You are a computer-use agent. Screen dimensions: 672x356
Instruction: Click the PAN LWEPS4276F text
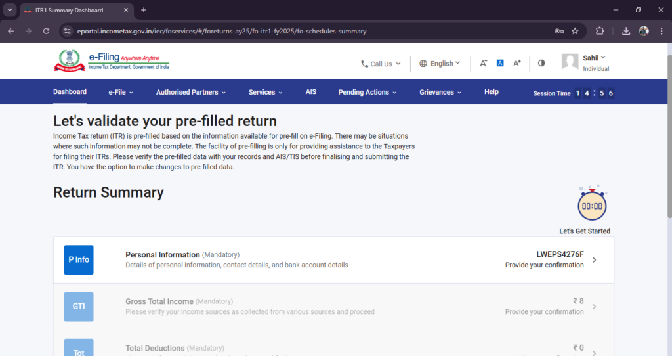pos(560,254)
